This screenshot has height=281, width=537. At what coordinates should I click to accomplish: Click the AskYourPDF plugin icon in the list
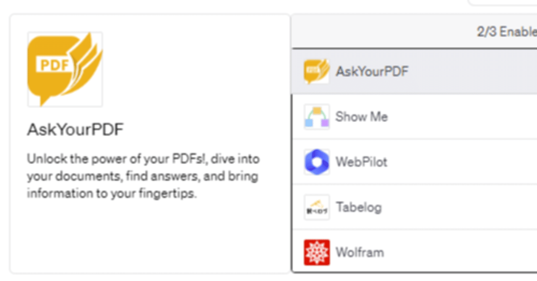click(317, 71)
